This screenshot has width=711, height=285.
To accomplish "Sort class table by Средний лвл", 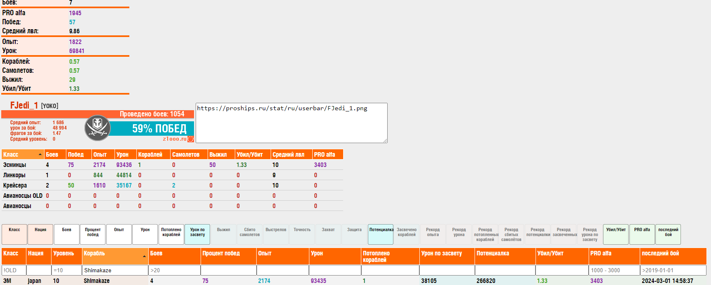I will pyautogui.click(x=288, y=155).
